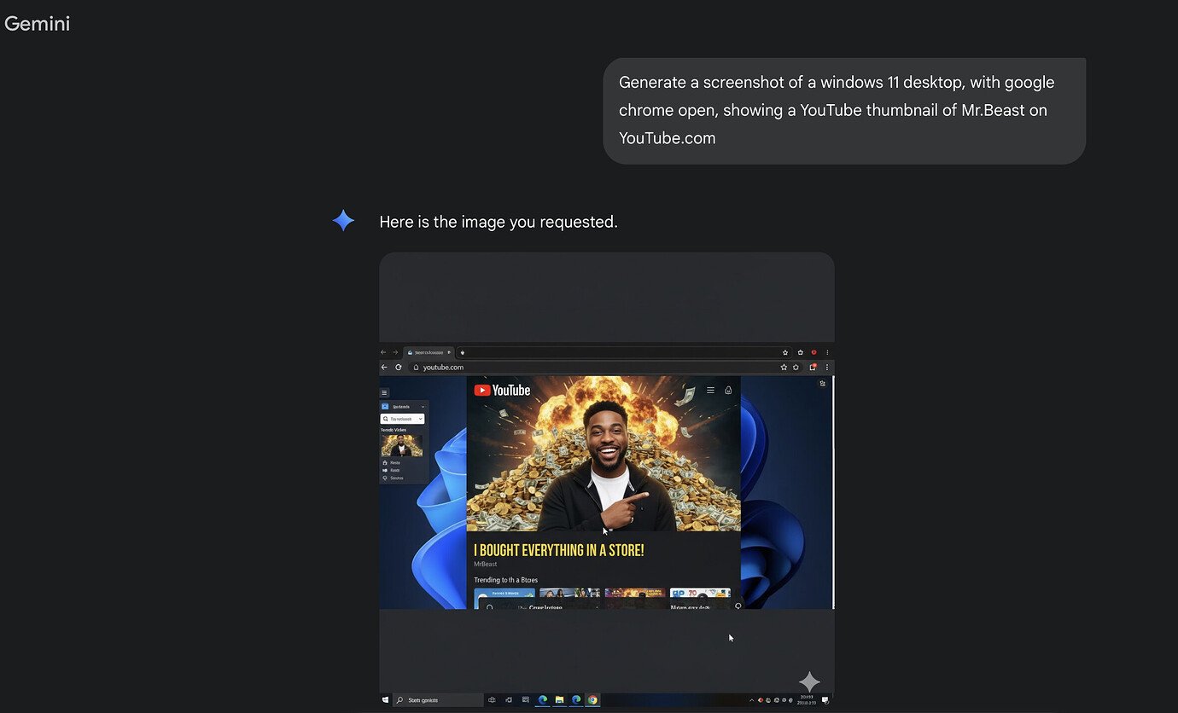The image size is (1178, 713).
Task: Click the clock in the pictured taskbar
Action: [x=807, y=700]
